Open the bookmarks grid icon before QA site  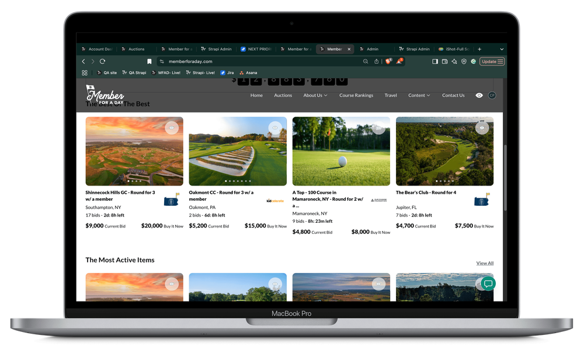click(85, 73)
